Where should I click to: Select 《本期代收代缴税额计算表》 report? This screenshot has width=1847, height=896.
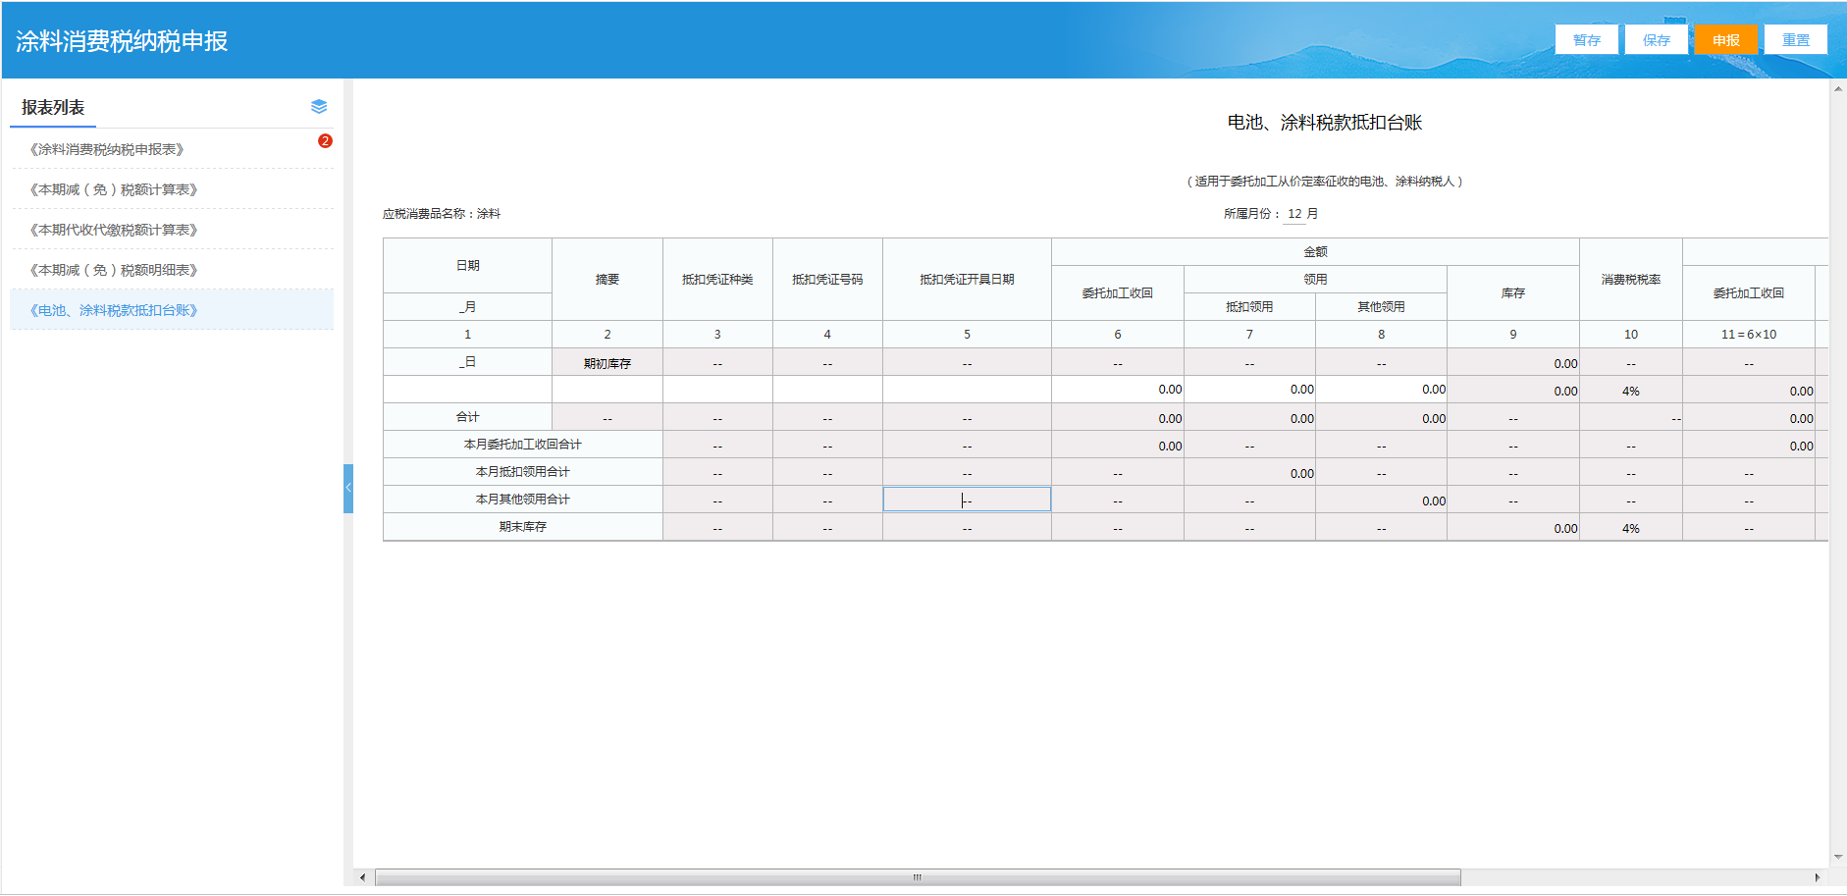point(114,230)
